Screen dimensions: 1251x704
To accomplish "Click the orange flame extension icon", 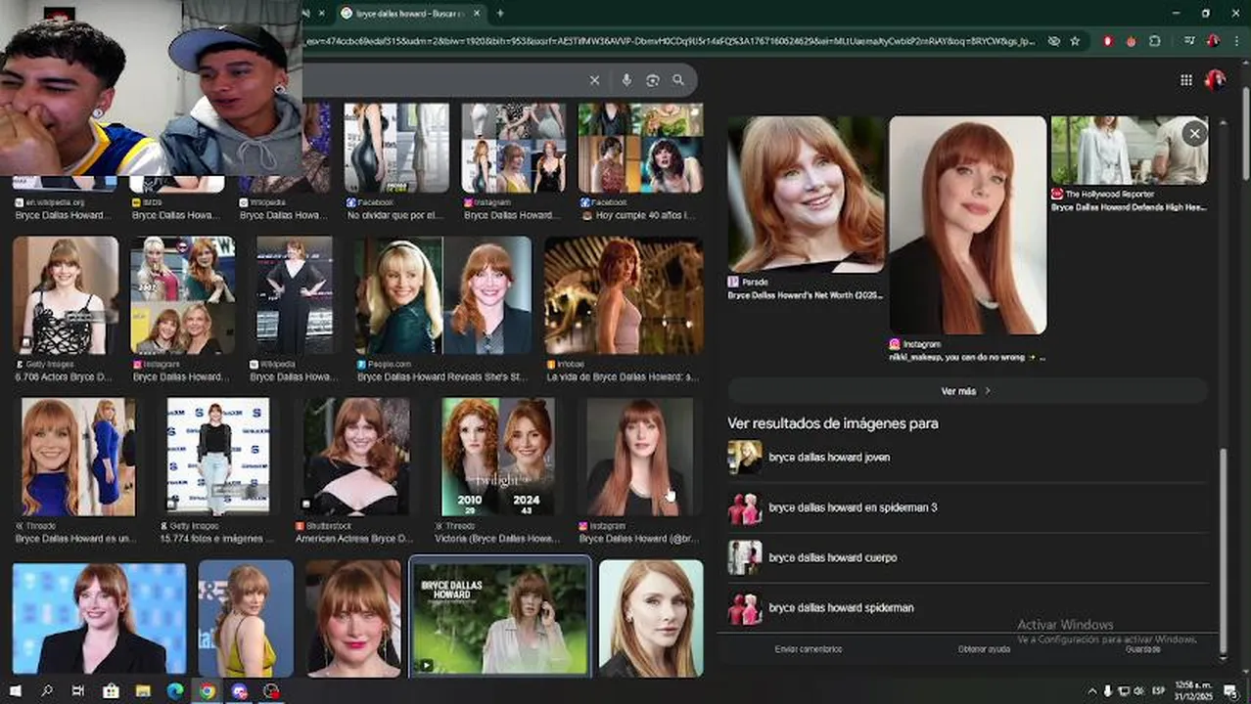I will 1132,41.
